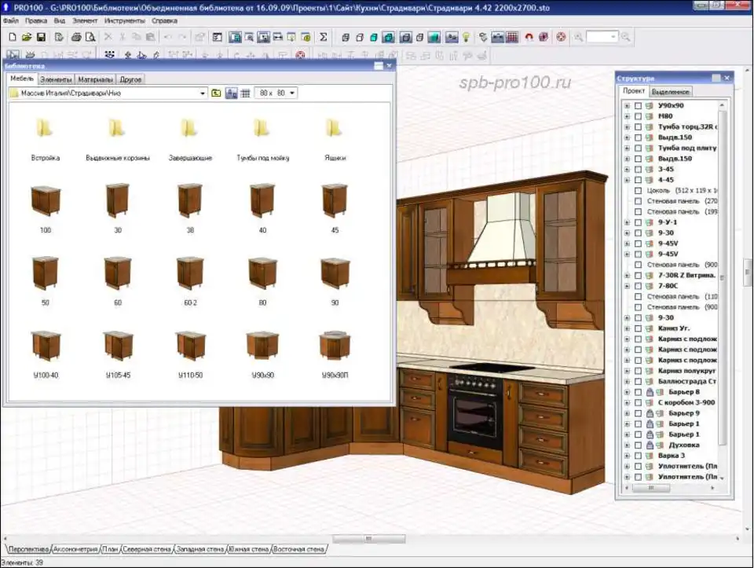The image size is (754, 568).
Task: Toggle the light bulb photorealistic lighting icon
Action: click(x=466, y=37)
